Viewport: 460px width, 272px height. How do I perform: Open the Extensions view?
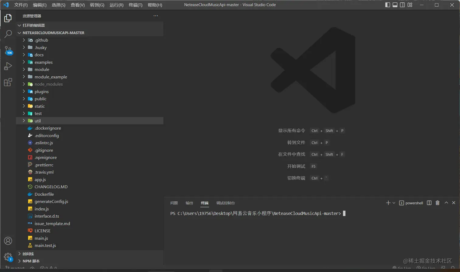8,82
